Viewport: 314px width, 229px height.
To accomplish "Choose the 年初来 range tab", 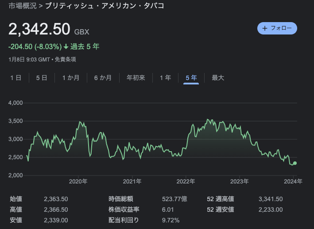I will 136,78.
